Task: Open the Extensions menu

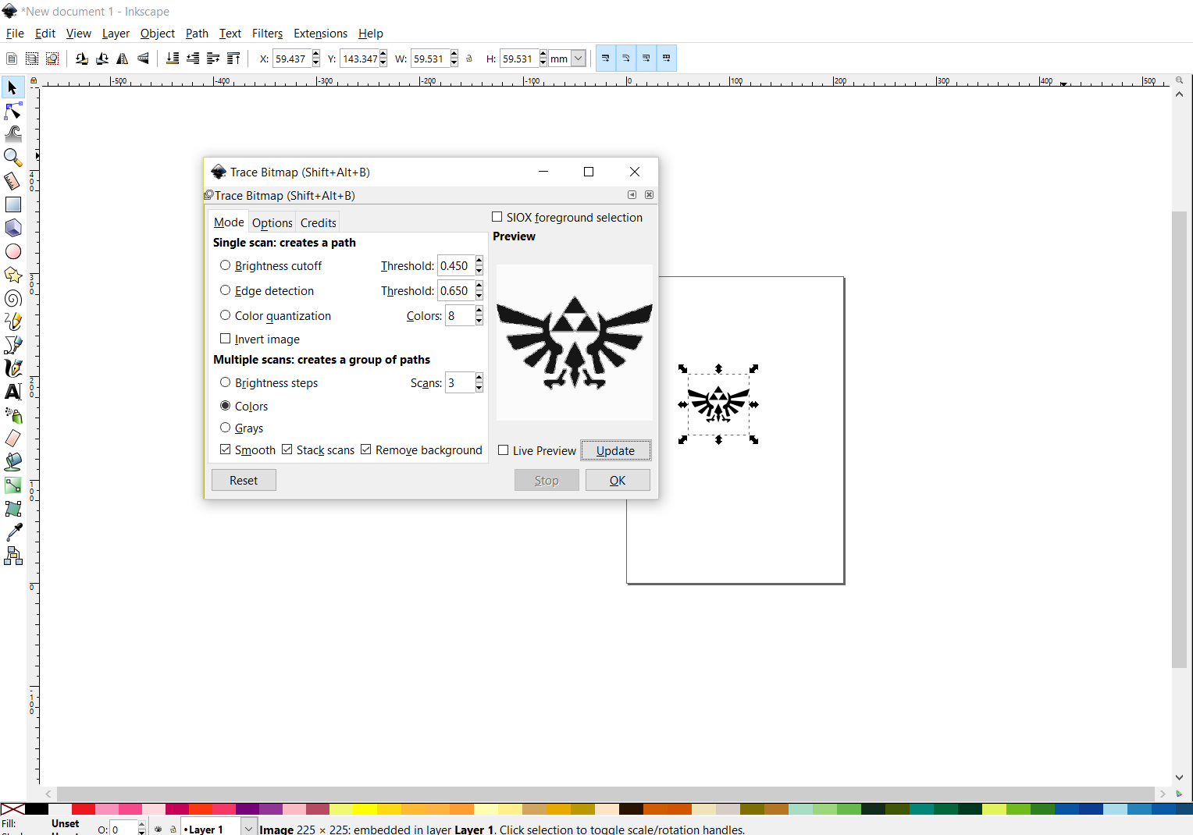Action: tap(320, 34)
